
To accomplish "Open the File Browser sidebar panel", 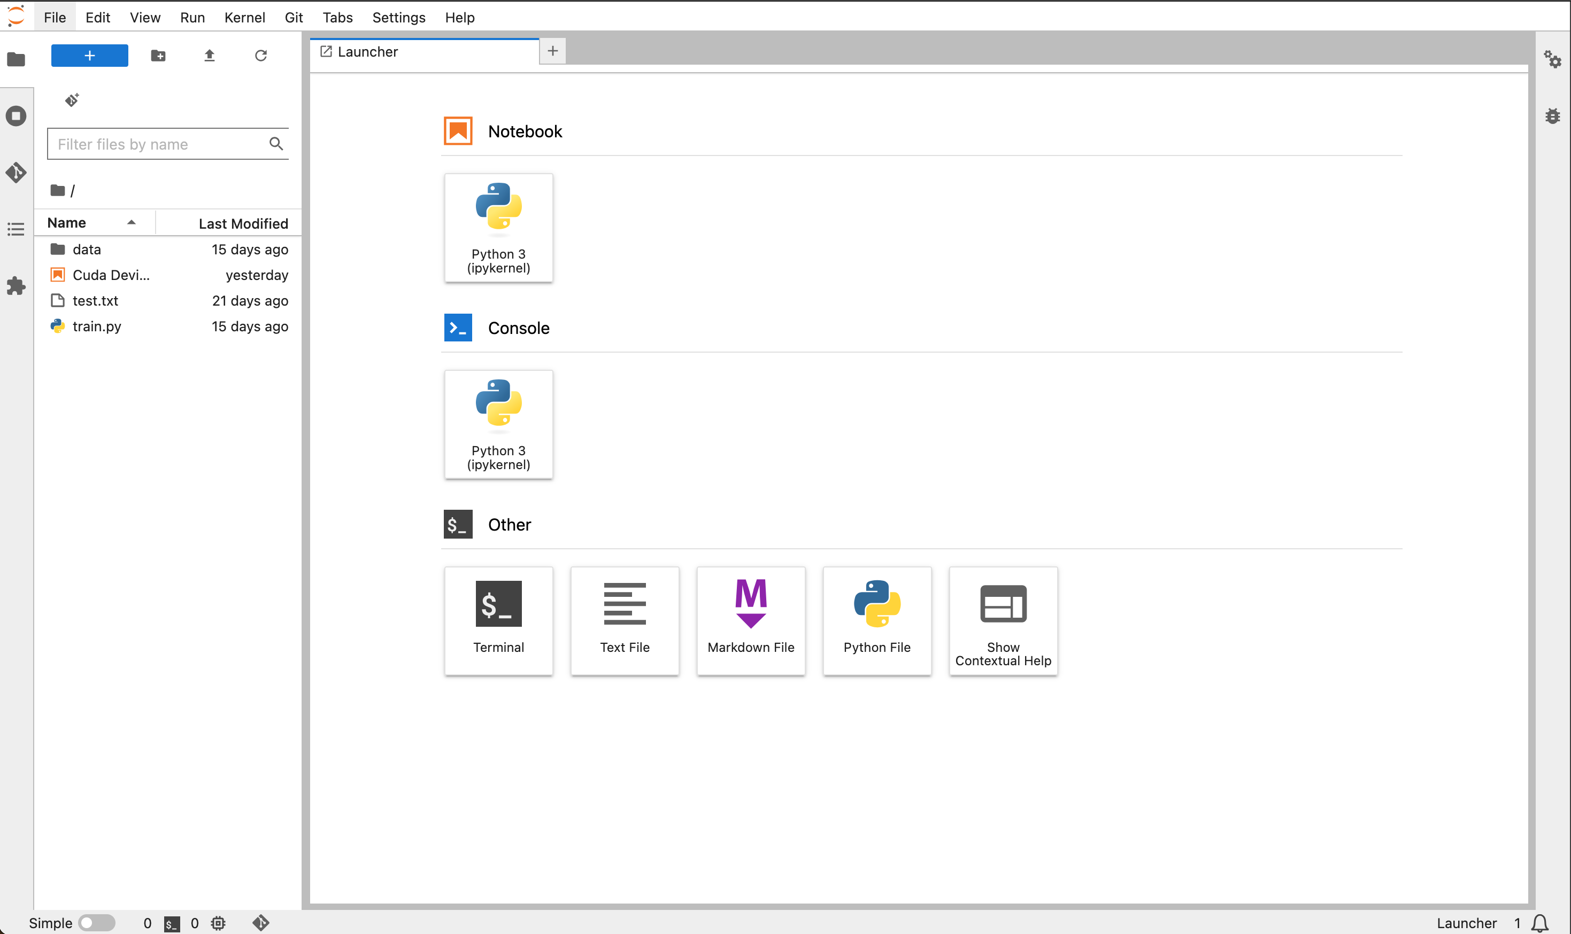I will click(x=17, y=59).
